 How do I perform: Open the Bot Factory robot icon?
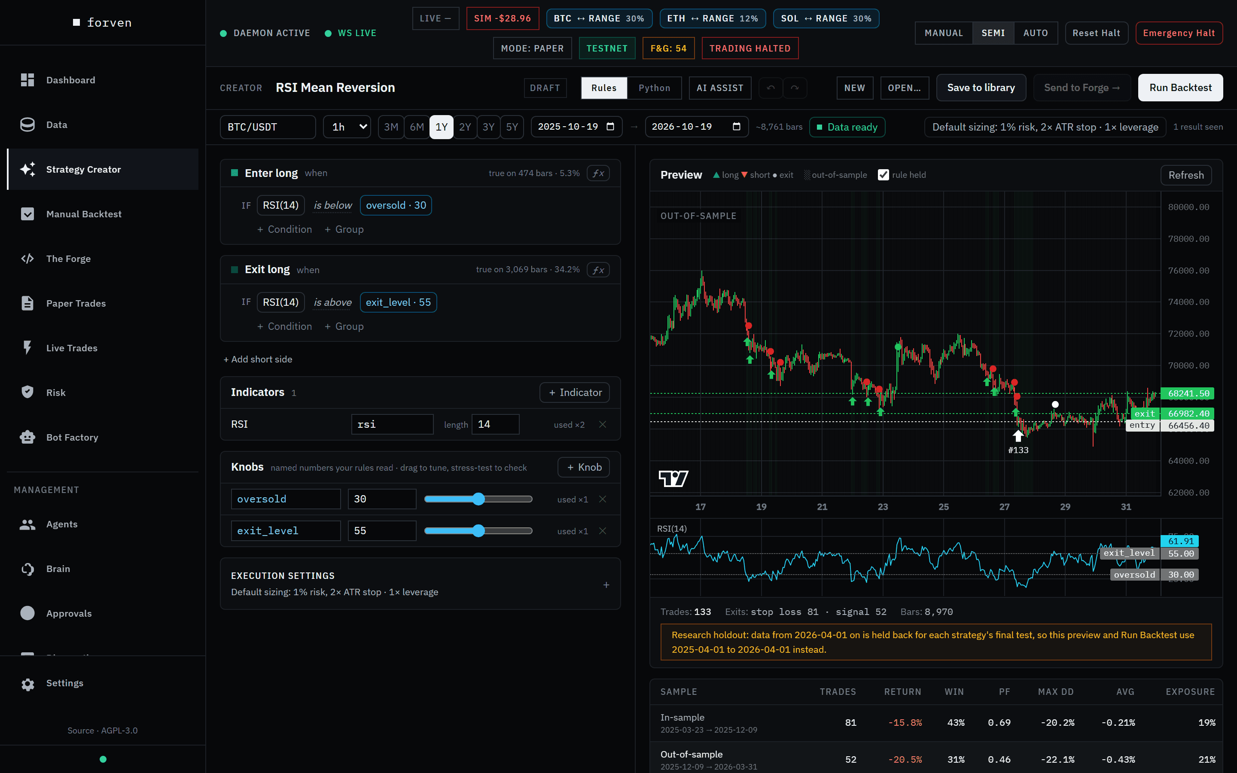pyautogui.click(x=27, y=437)
